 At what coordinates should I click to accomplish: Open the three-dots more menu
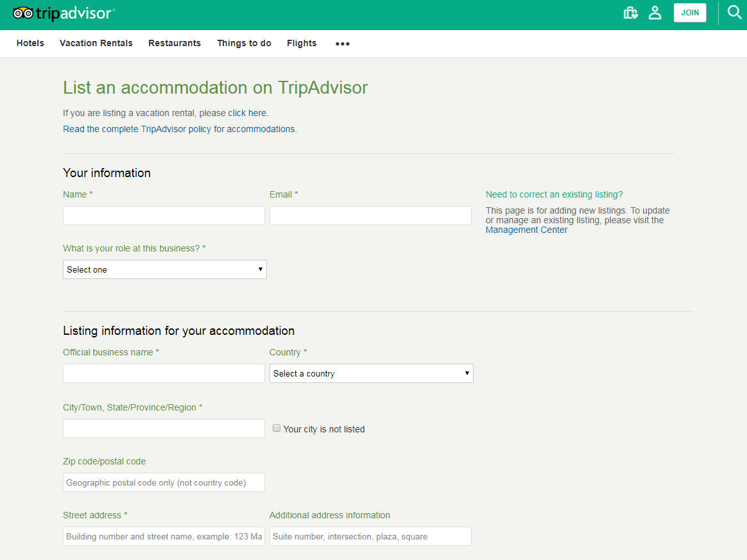tap(343, 44)
